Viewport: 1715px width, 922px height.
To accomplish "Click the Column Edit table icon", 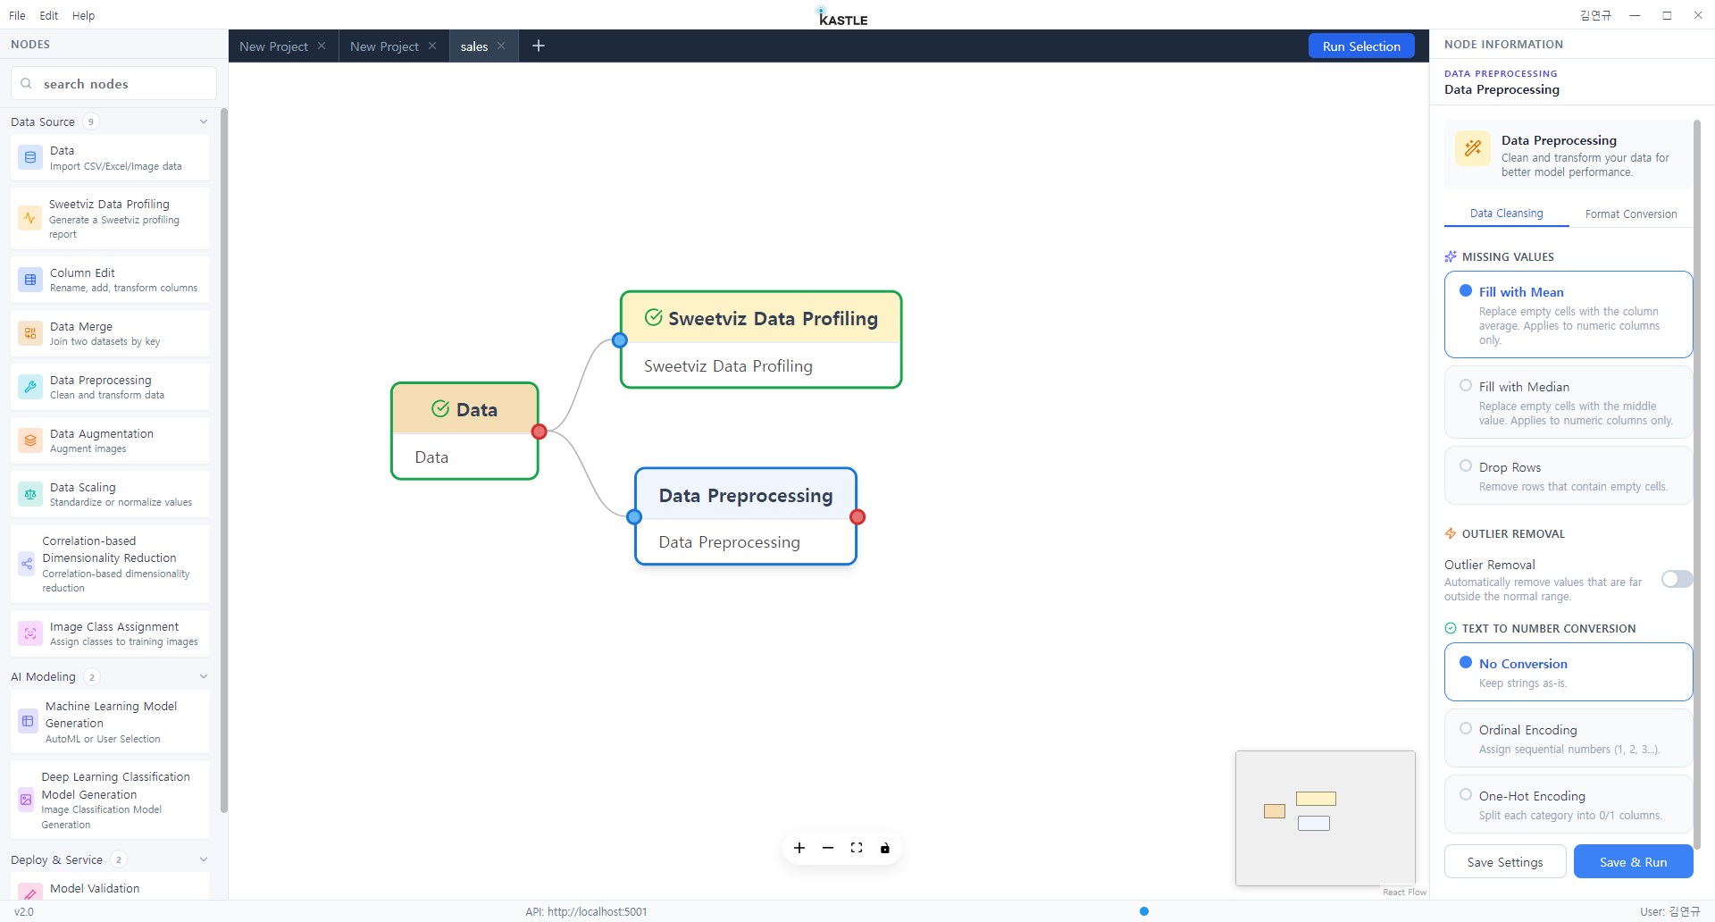I will pos(30,280).
